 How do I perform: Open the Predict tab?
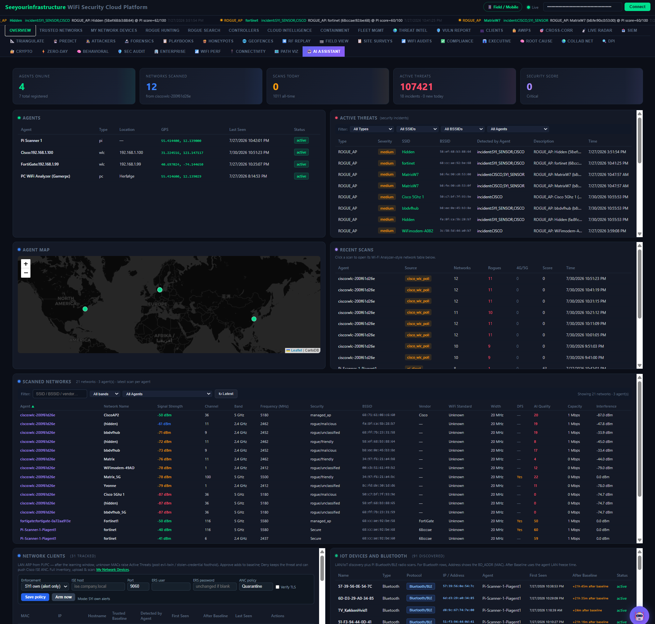[65, 41]
